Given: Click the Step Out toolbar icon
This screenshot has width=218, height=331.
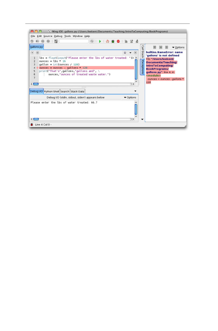Looking at the screenshot, I should pos(137,41).
